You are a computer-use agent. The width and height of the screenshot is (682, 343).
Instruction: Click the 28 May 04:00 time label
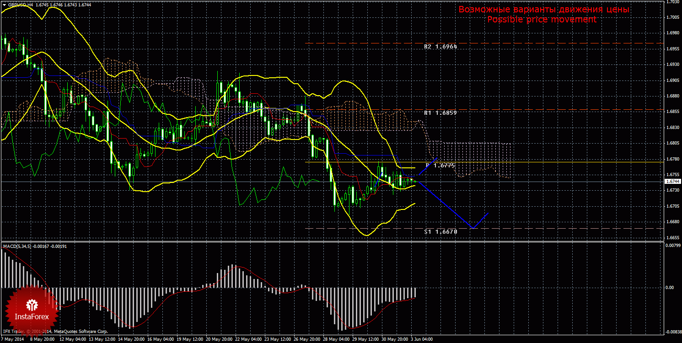pyautogui.click(x=336, y=340)
